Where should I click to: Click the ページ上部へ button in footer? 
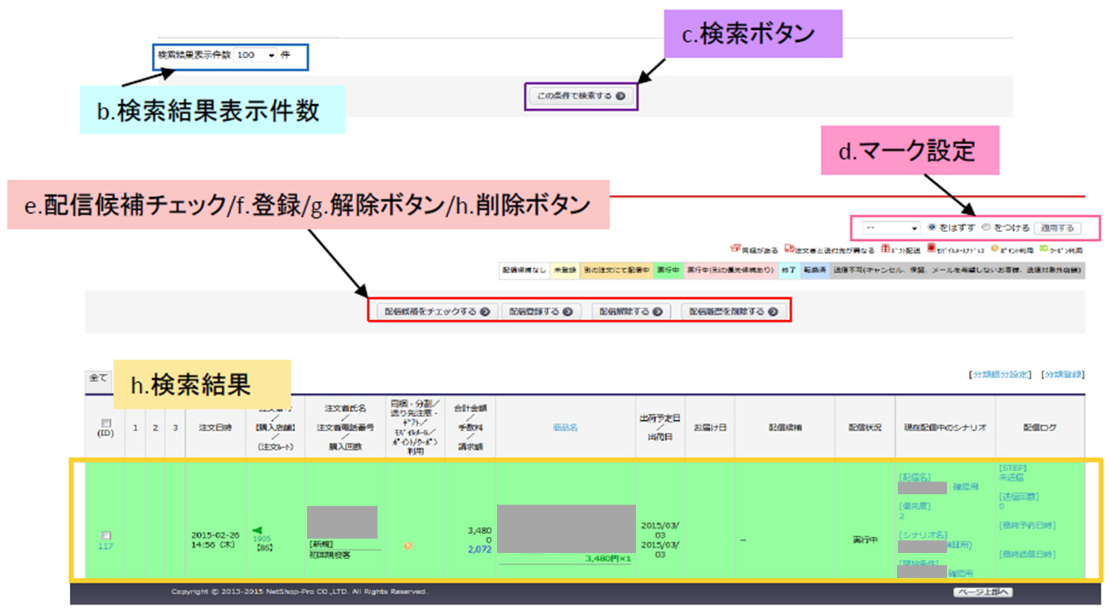click(982, 592)
